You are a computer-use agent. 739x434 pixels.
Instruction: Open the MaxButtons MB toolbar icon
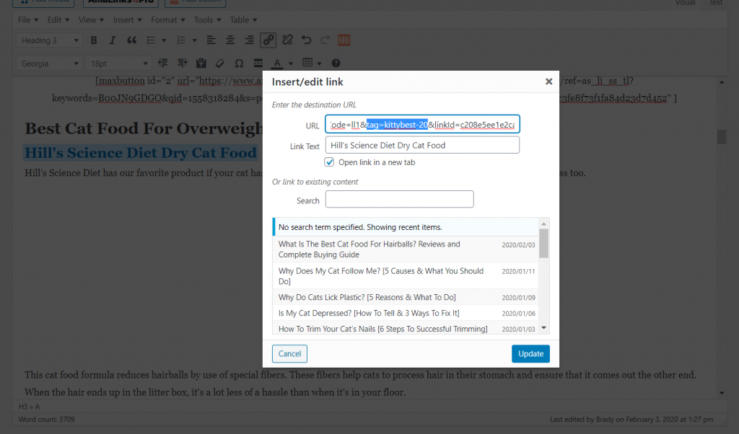pos(344,40)
